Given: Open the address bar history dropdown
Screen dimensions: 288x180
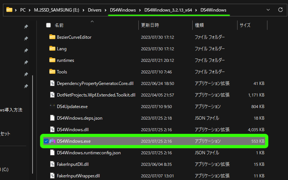Looking at the screenshot, I should (268, 10).
